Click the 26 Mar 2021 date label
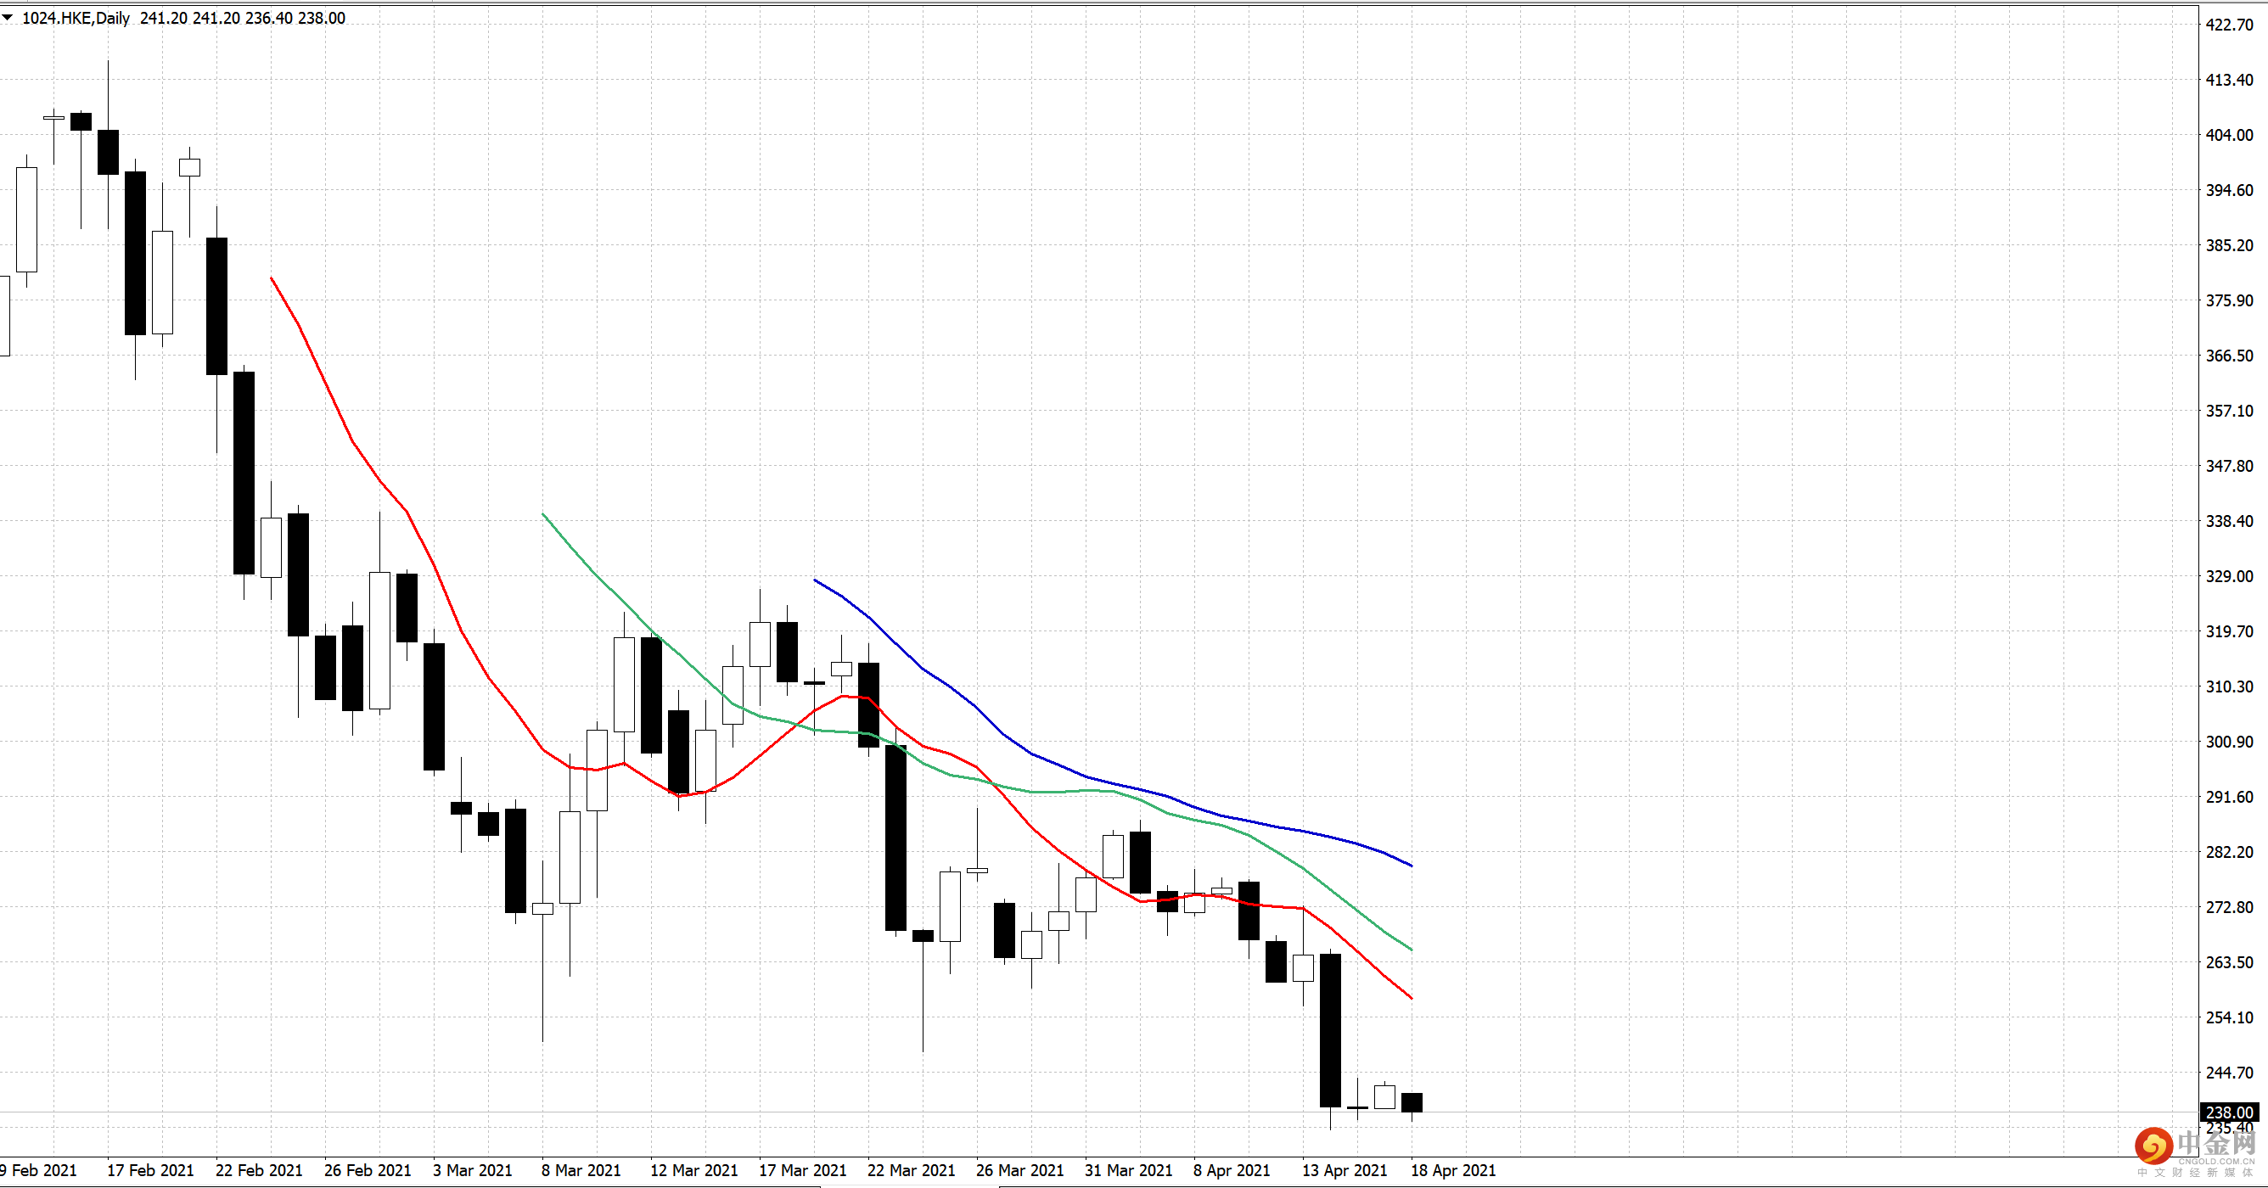The height and width of the screenshot is (1188, 2268). click(x=1019, y=1170)
